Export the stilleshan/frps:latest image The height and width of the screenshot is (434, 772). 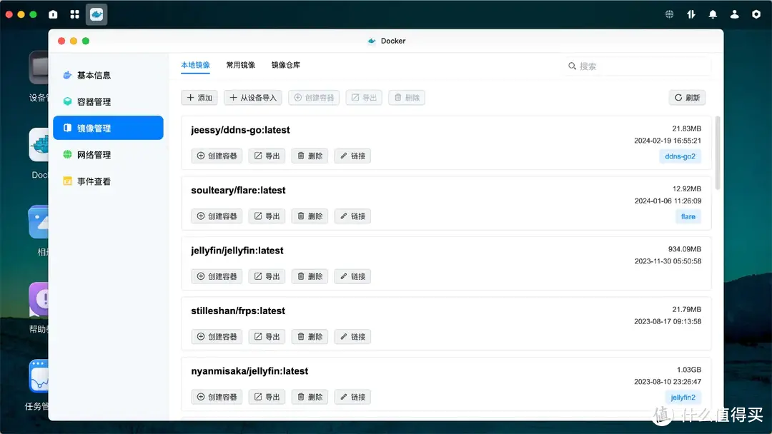(x=267, y=337)
